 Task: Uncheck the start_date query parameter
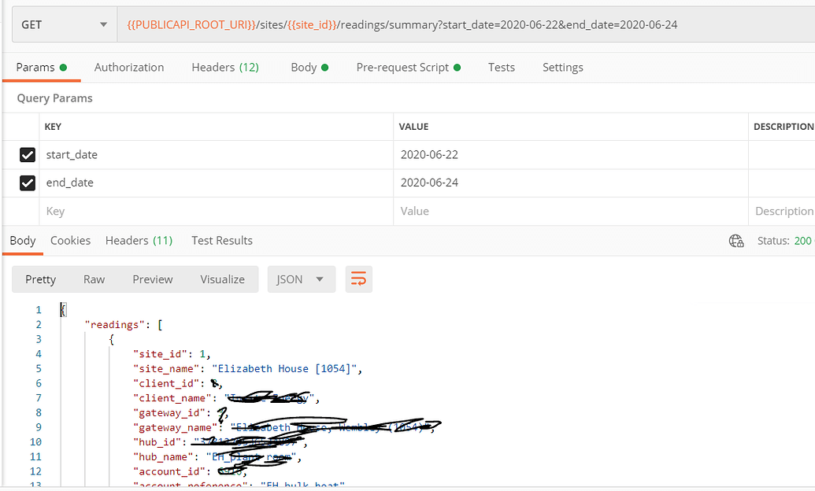pos(27,154)
